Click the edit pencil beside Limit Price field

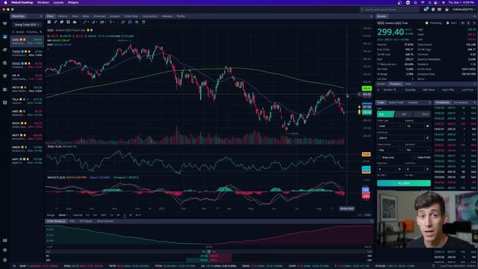pyautogui.click(x=427, y=137)
